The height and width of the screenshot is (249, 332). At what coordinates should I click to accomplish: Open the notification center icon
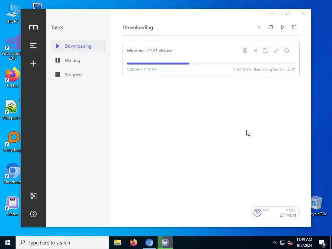[x=322, y=243]
